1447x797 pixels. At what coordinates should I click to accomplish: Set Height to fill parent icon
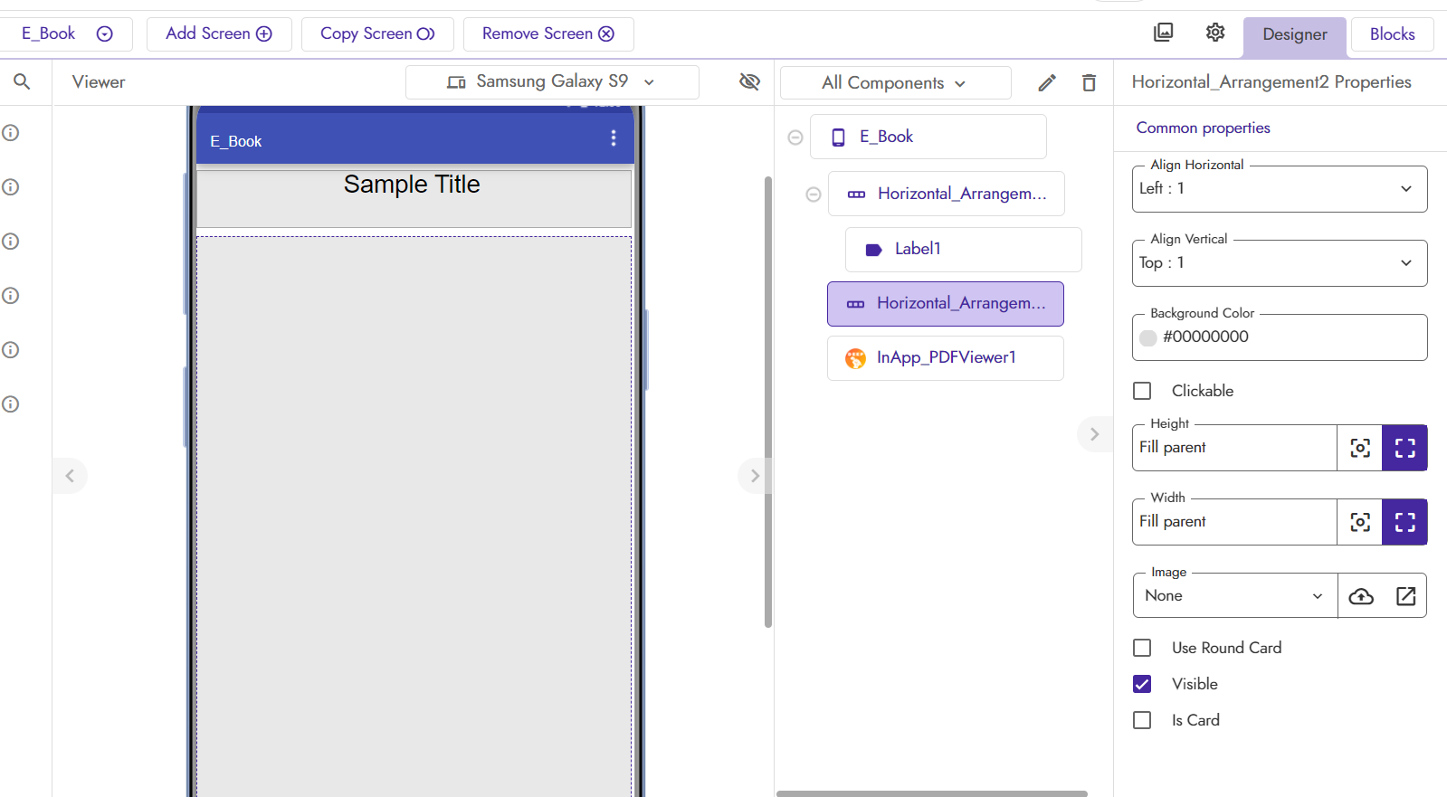click(x=1404, y=448)
